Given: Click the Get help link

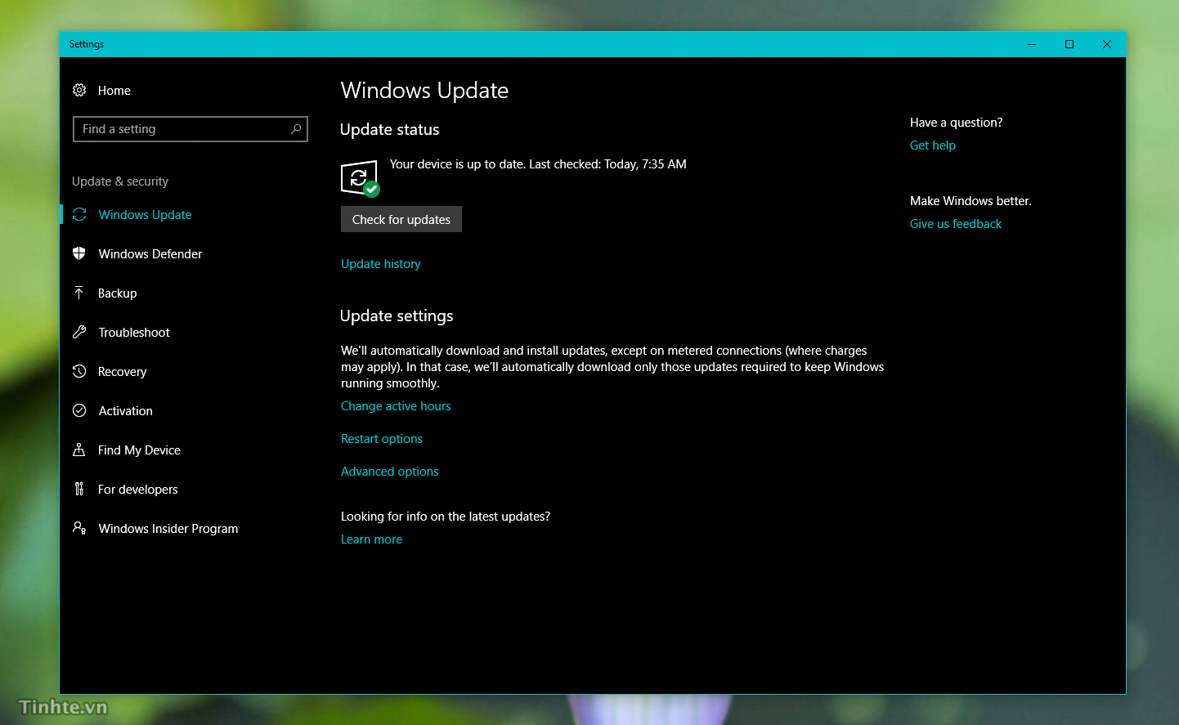Looking at the screenshot, I should point(933,145).
